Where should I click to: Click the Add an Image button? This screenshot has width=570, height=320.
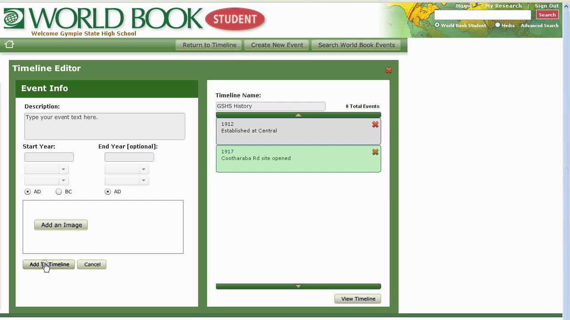click(x=61, y=225)
